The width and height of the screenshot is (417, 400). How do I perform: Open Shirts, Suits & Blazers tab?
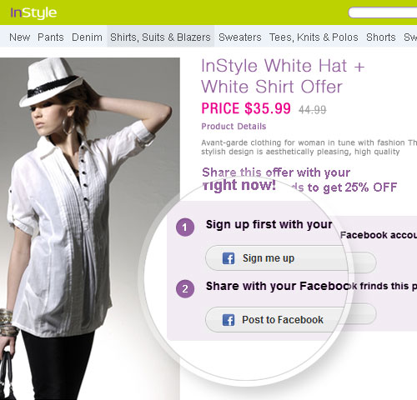[160, 37]
